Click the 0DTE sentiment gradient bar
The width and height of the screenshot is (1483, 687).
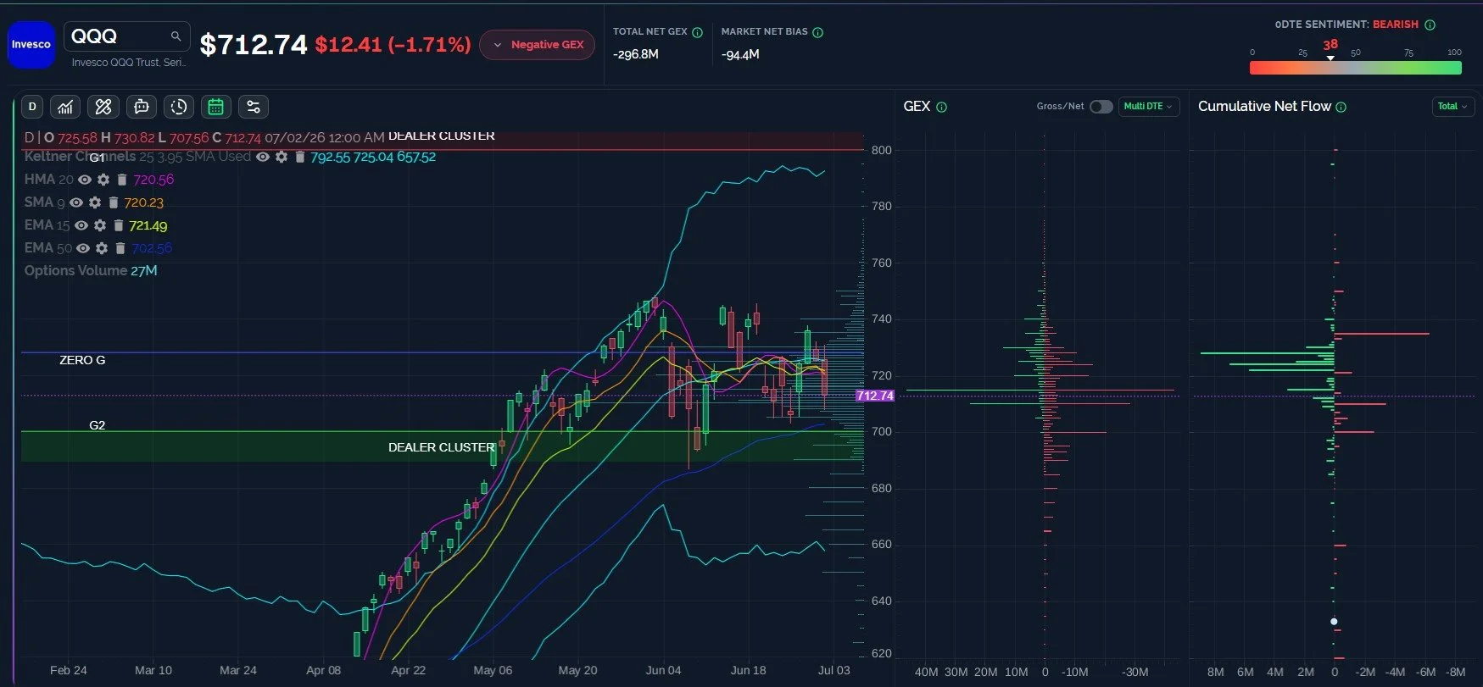point(1356,68)
